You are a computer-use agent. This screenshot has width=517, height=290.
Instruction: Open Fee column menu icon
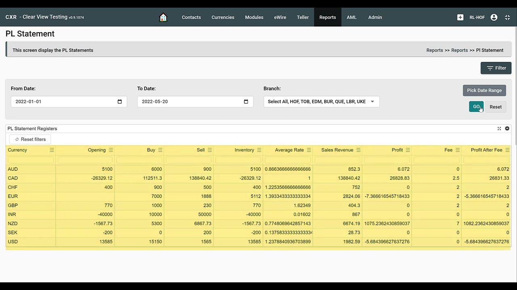coord(457,150)
